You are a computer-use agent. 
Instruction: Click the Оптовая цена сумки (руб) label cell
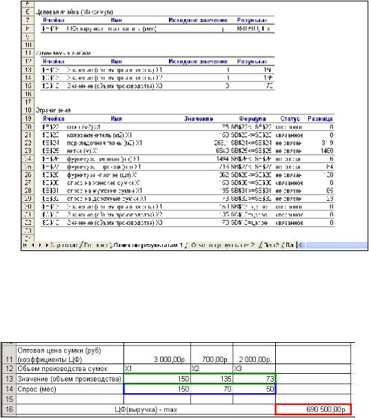70,355
